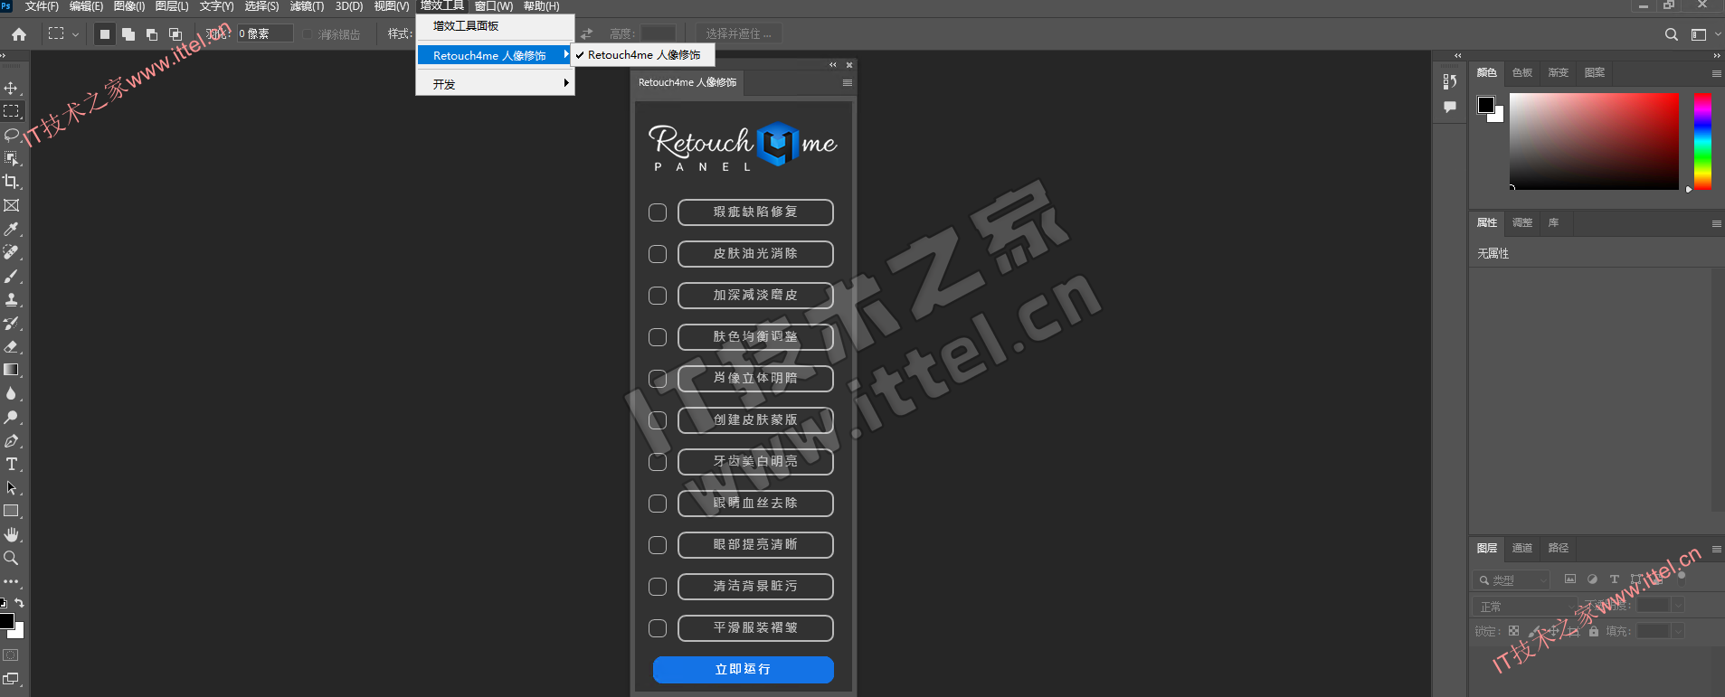The height and width of the screenshot is (697, 1725).
Task: Select the Hand tool
Action: tap(11, 534)
